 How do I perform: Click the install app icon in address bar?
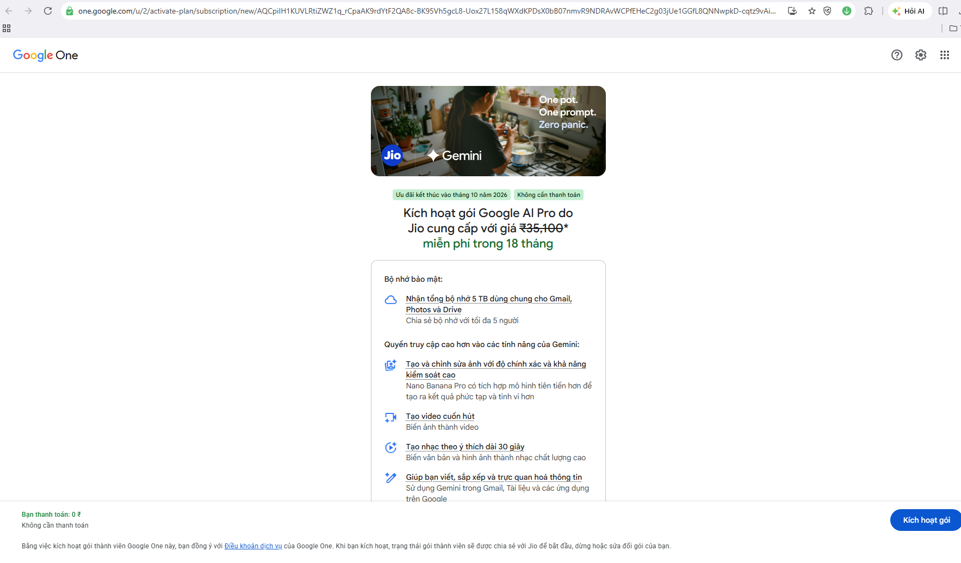pyautogui.click(x=792, y=11)
